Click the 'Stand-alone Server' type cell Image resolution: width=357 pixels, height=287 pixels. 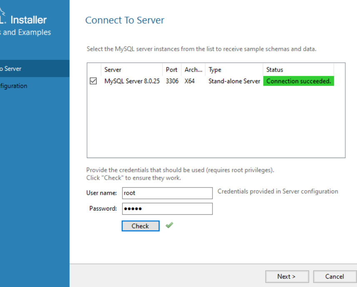click(234, 81)
